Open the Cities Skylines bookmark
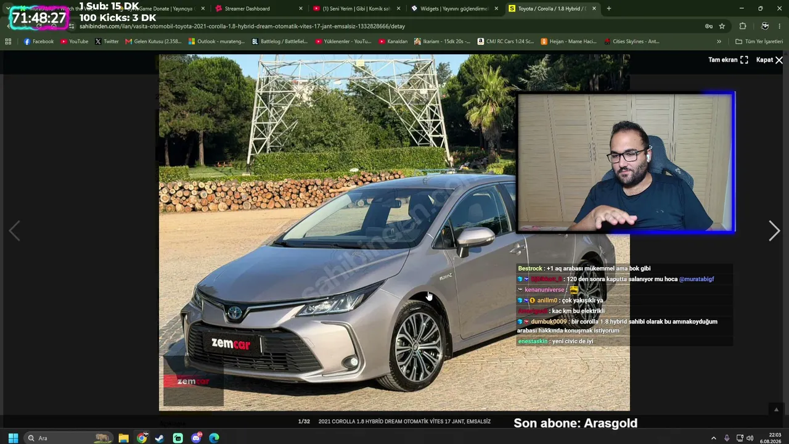 [x=632, y=41]
